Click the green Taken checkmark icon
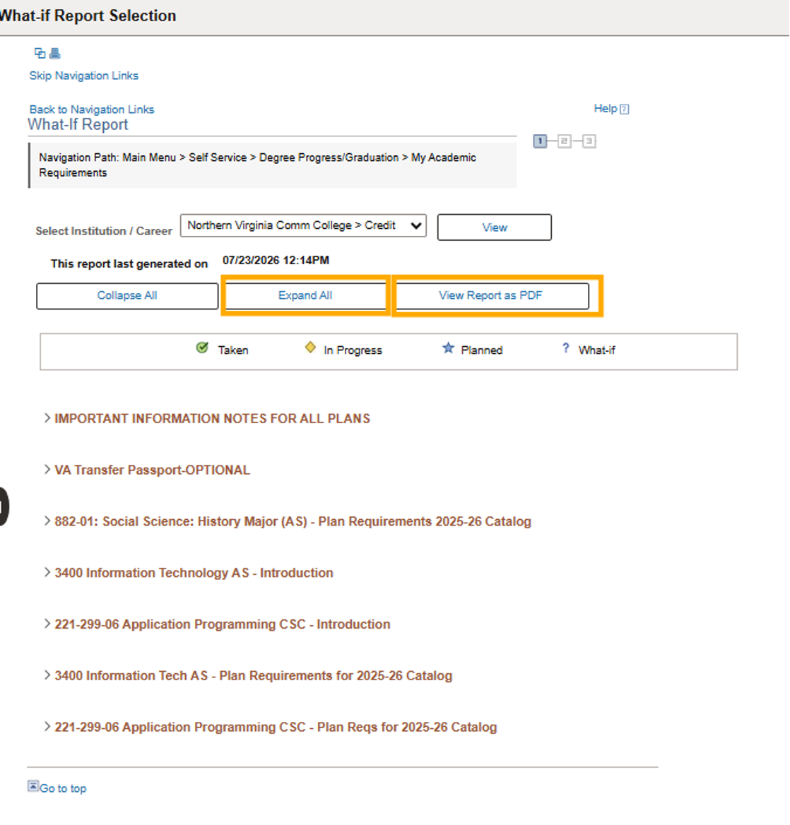 (x=202, y=348)
